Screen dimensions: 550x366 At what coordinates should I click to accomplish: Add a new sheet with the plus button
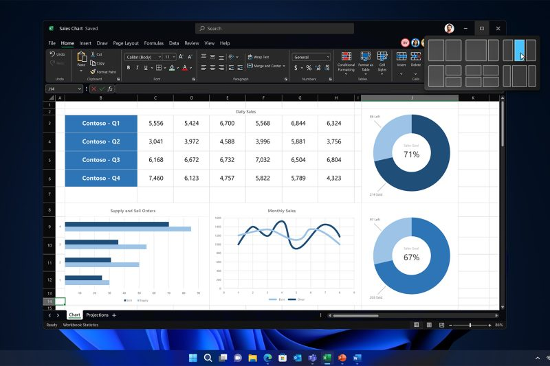pyautogui.click(x=114, y=315)
